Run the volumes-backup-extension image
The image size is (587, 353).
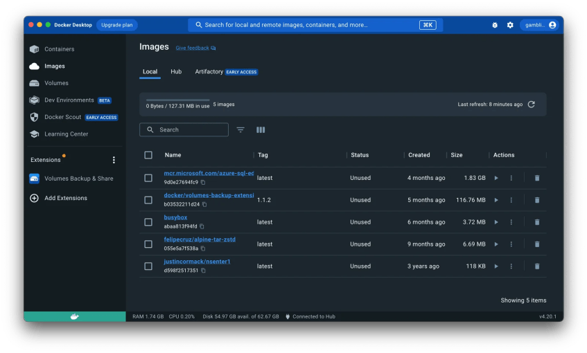tap(496, 200)
